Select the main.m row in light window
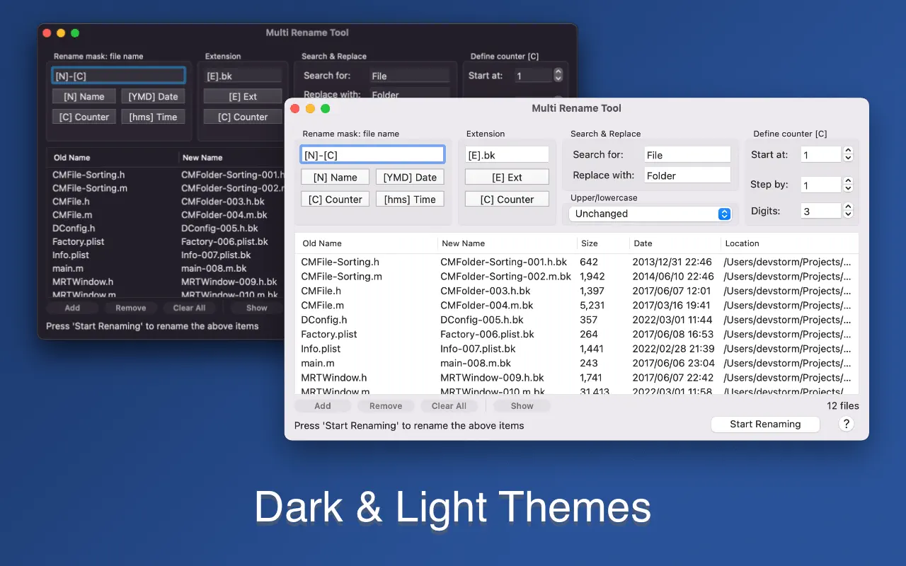Image resolution: width=906 pixels, height=566 pixels. tap(577, 363)
